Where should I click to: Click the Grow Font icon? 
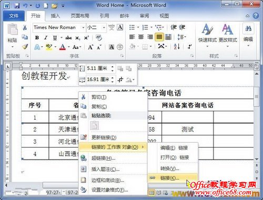pyautogui.click(x=90, y=47)
